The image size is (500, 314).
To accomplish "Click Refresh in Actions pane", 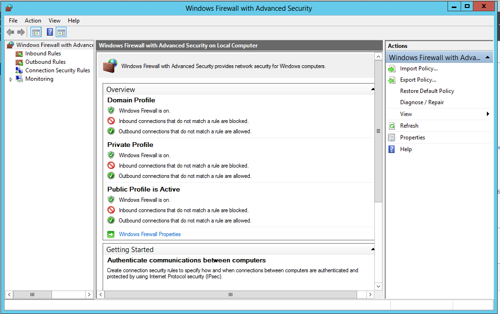I will pyautogui.click(x=409, y=126).
